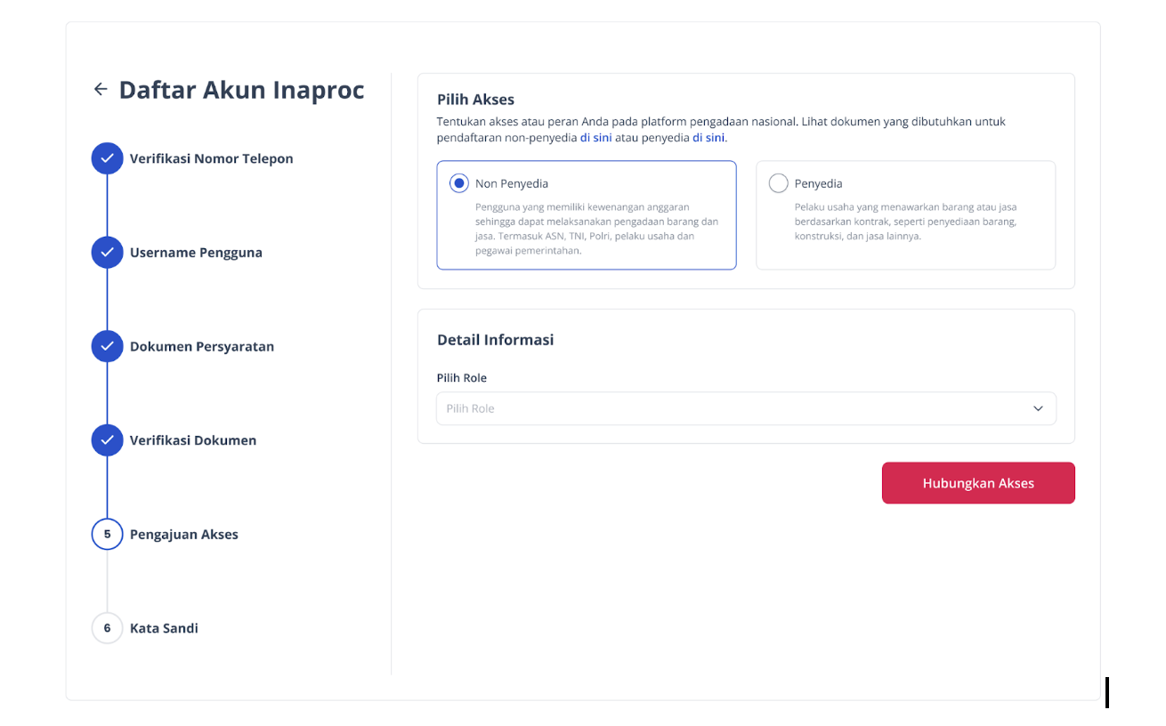1166x726 pixels.
Task: Click the checkmark icon on Dokumen Persyaratan step
Action: pyautogui.click(x=107, y=346)
